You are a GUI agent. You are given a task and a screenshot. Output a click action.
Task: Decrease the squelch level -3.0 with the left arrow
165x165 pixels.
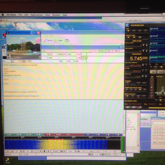pos(92,154)
